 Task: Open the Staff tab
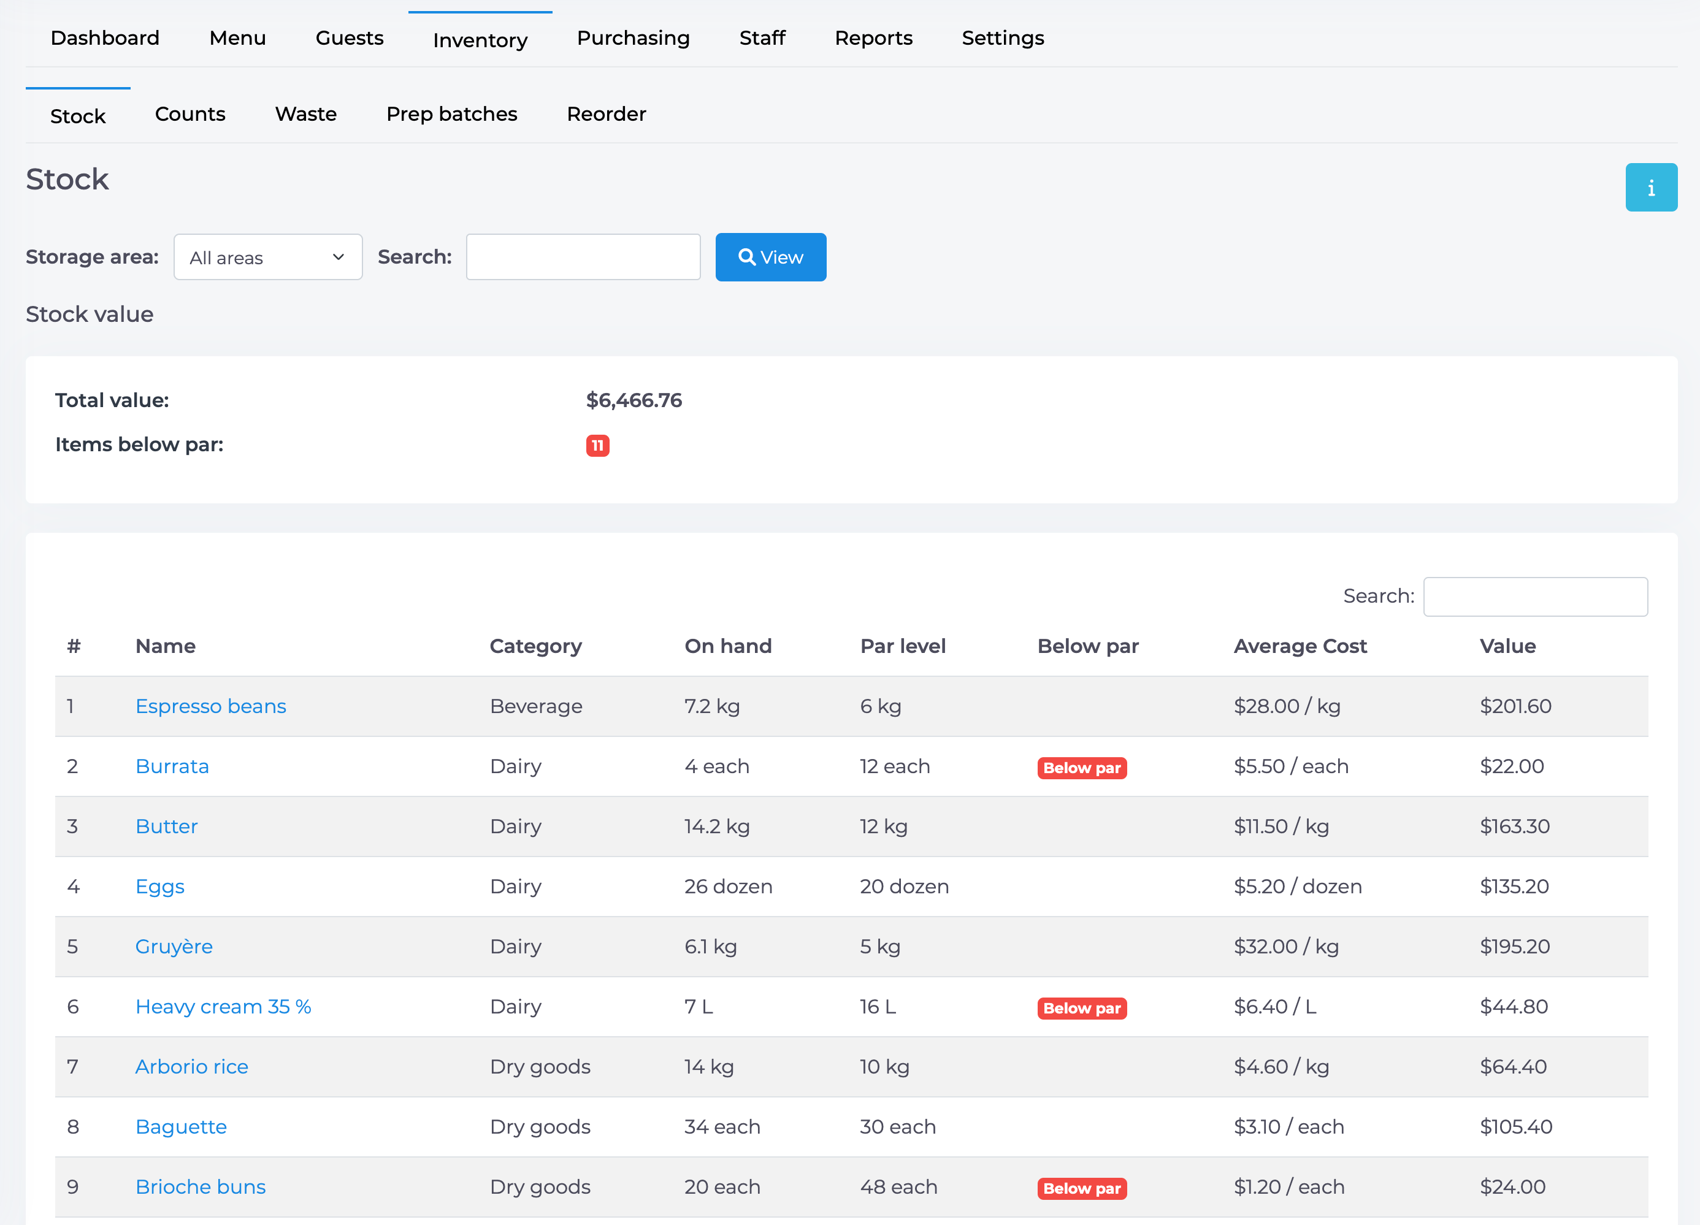click(x=762, y=38)
